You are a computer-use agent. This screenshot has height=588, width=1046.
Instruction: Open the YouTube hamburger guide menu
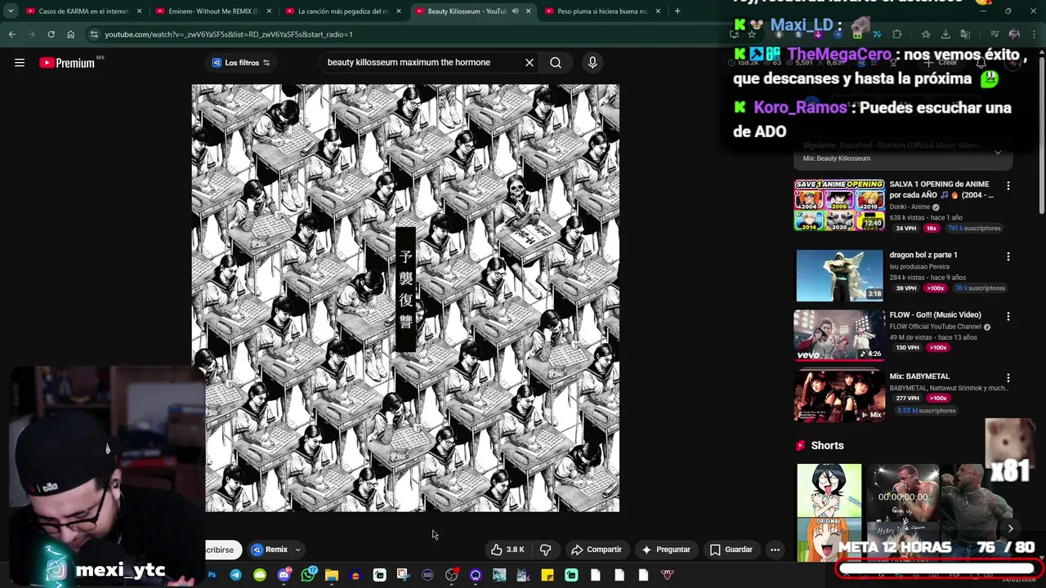coord(20,63)
